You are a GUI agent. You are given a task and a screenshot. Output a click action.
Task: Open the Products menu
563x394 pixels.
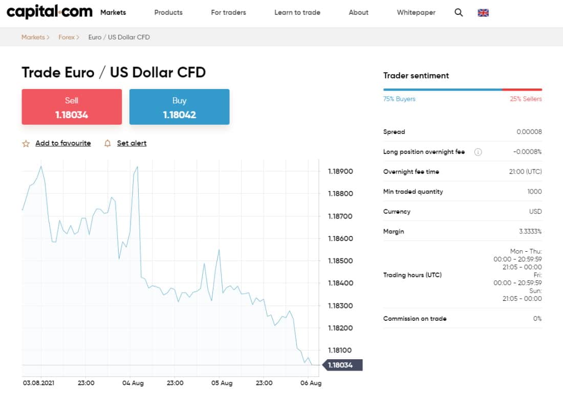168,13
